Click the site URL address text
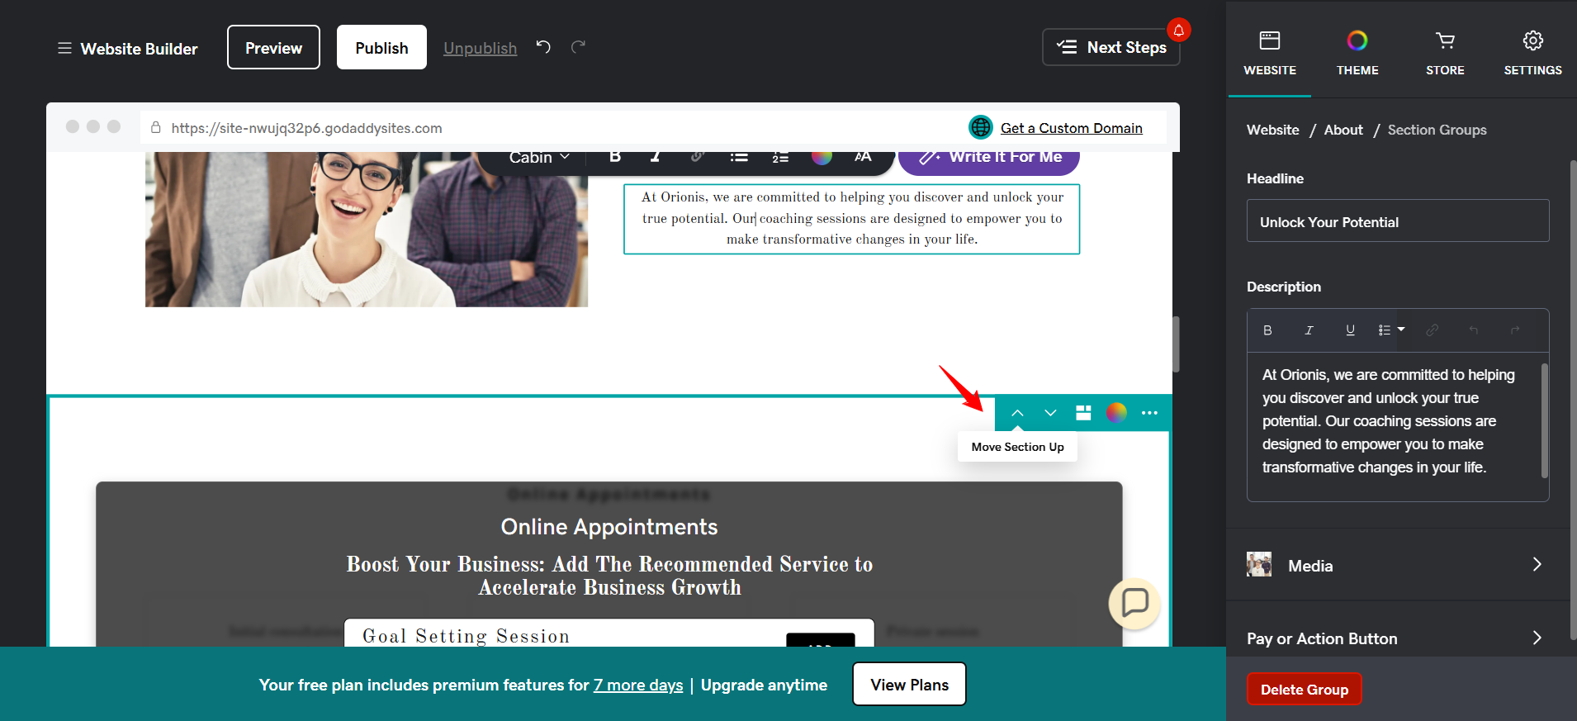Image resolution: width=1577 pixels, height=721 pixels. (306, 128)
